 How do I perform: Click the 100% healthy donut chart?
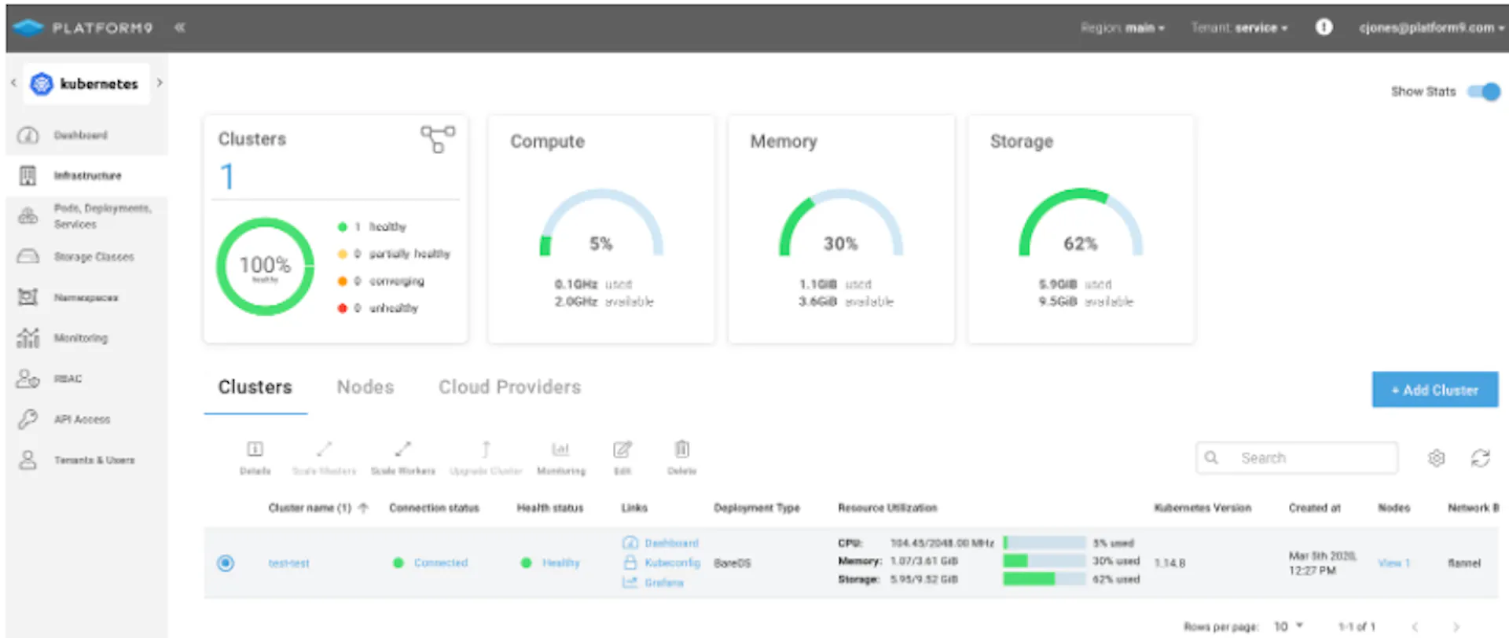pyautogui.click(x=265, y=267)
